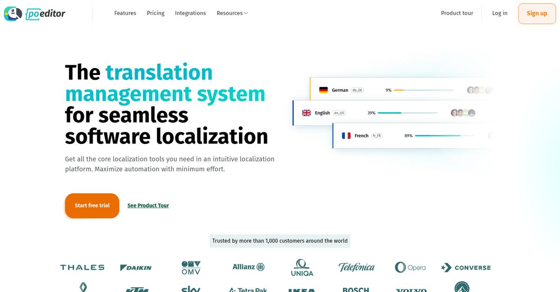Viewport: 560px width, 292px height.
Task: Click the German 9% progress bar
Action: coord(423,90)
